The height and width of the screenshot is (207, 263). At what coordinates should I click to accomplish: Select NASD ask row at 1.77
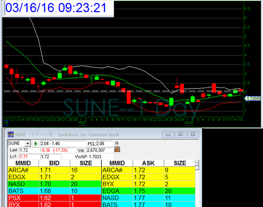pos(149,198)
